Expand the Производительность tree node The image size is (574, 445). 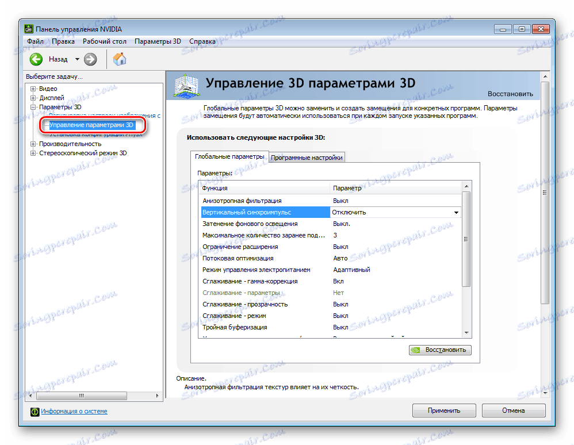tap(33, 144)
